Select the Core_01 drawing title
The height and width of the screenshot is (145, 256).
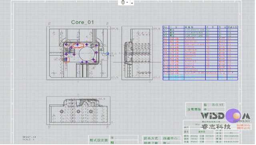[82, 22]
